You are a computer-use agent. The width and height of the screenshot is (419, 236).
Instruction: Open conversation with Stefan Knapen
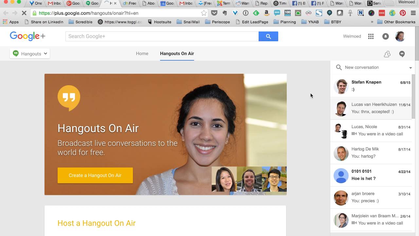tap(371, 86)
